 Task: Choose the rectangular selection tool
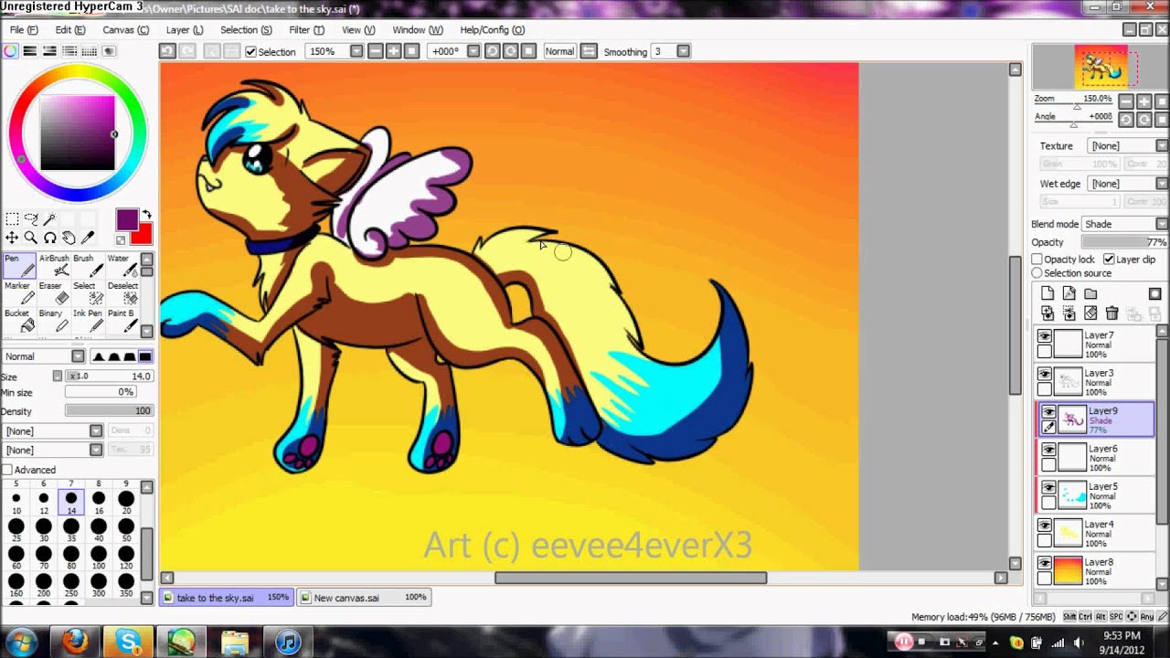click(12, 218)
